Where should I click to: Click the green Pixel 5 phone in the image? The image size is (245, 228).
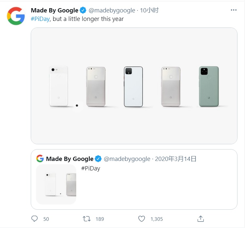[209, 86]
